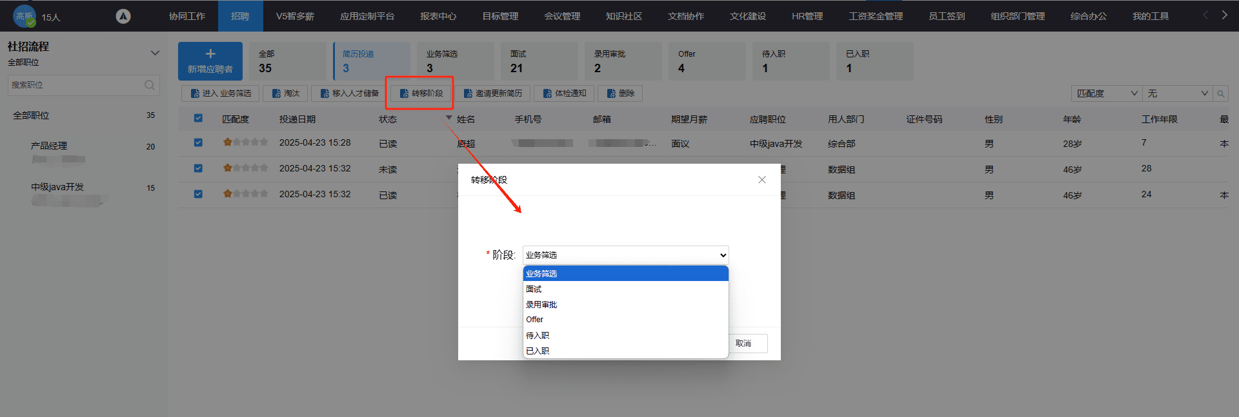Uncheck the 未读 row checkbox
Viewport: 1239px width, 417px height.
click(198, 168)
